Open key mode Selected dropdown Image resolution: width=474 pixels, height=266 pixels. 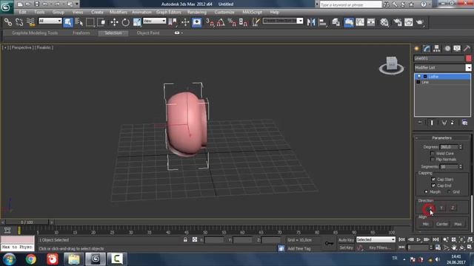click(x=375, y=239)
